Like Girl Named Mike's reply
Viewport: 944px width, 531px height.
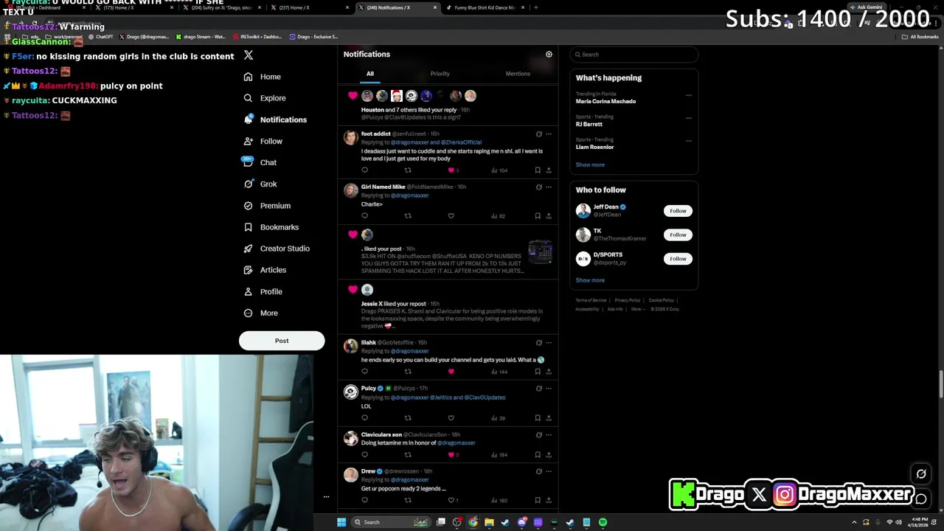(451, 216)
